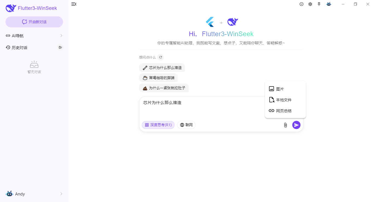Pin the window on top
The image size is (374, 202).
[319, 4]
